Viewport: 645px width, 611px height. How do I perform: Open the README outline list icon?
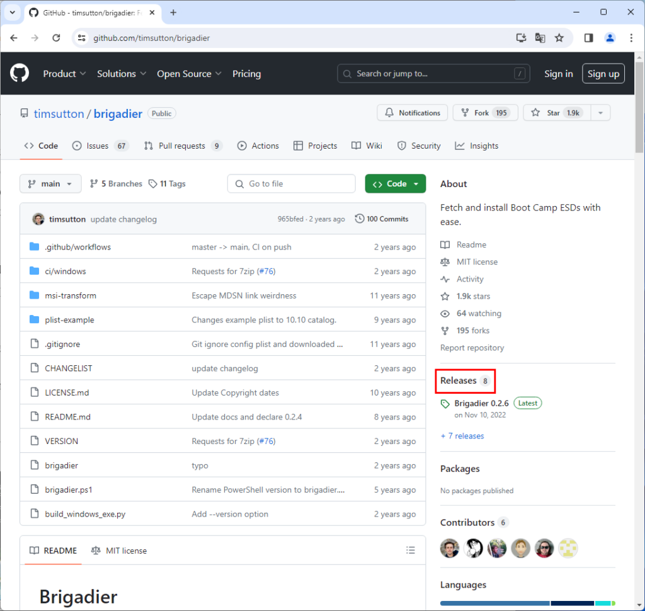click(411, 551)
